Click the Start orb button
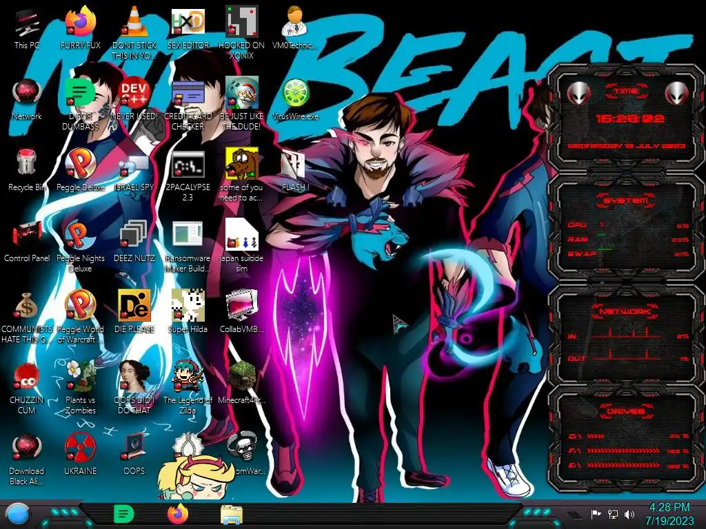 [17, 514]
